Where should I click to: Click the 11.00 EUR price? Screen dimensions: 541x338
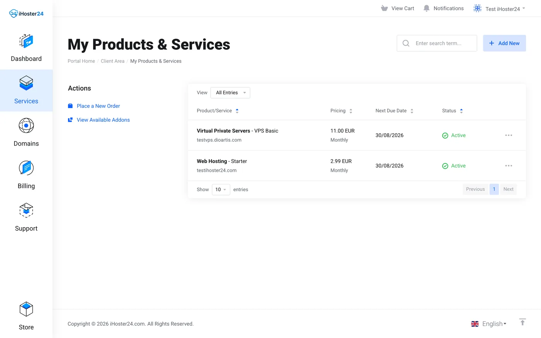pos(342,131)
